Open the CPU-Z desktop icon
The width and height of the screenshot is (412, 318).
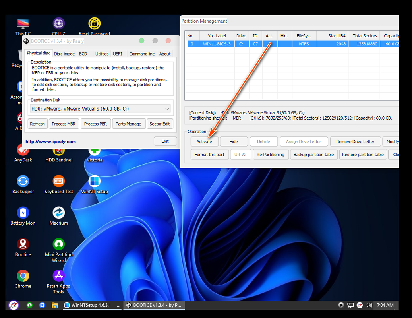pos(58,27)
